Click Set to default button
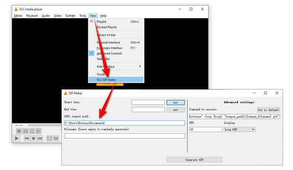293x170 pixels. click(x=268, y=110)
